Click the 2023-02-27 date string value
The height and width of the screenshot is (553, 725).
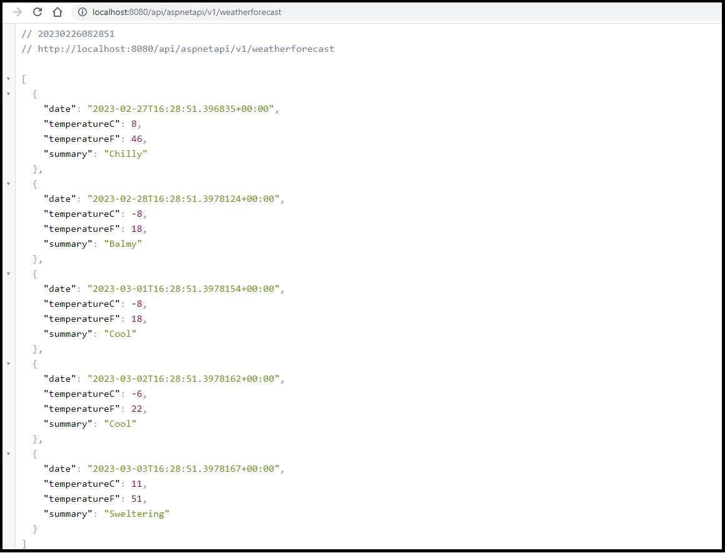(x=181, y=109)
